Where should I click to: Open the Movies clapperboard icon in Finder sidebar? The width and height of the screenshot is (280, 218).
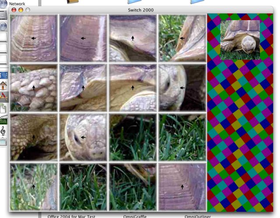3,120
